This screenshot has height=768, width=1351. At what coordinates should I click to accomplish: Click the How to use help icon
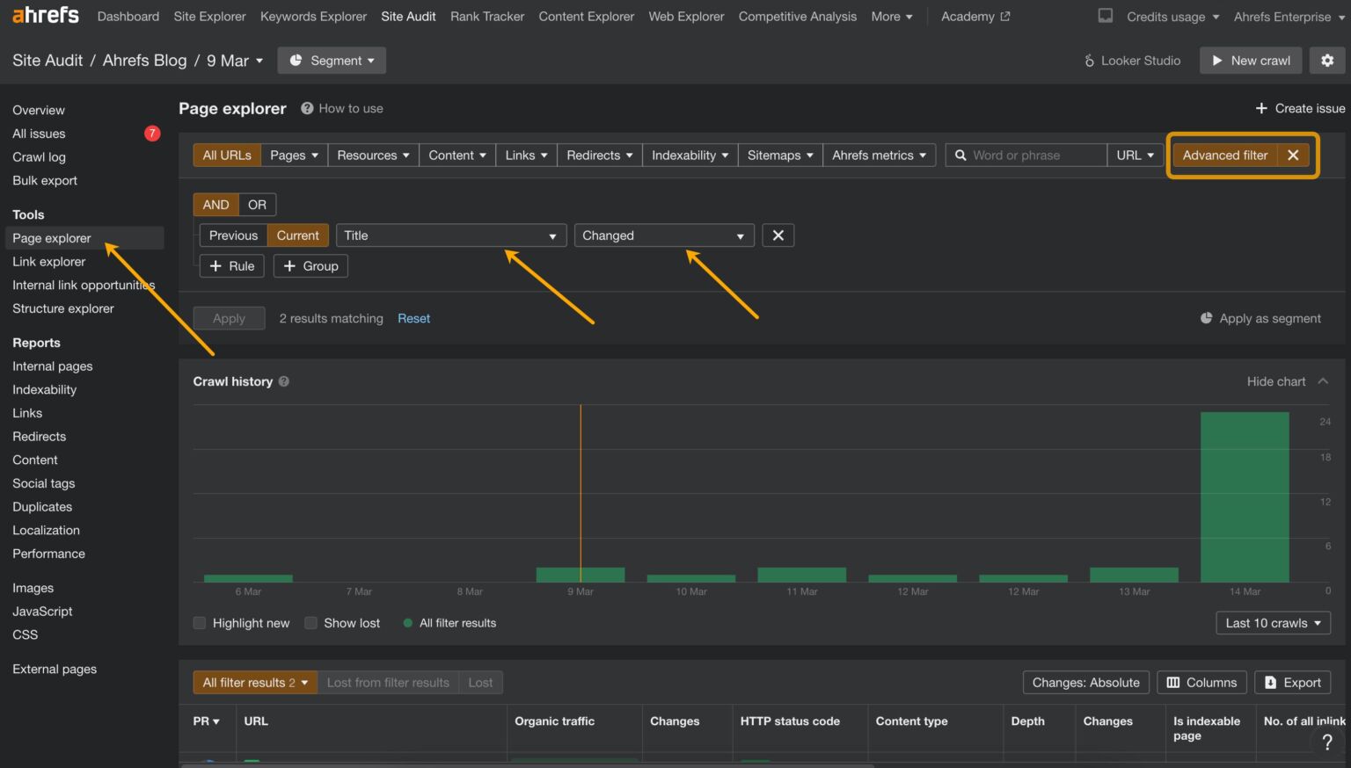point(306,108)
